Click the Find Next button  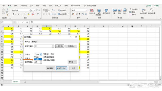62,68
